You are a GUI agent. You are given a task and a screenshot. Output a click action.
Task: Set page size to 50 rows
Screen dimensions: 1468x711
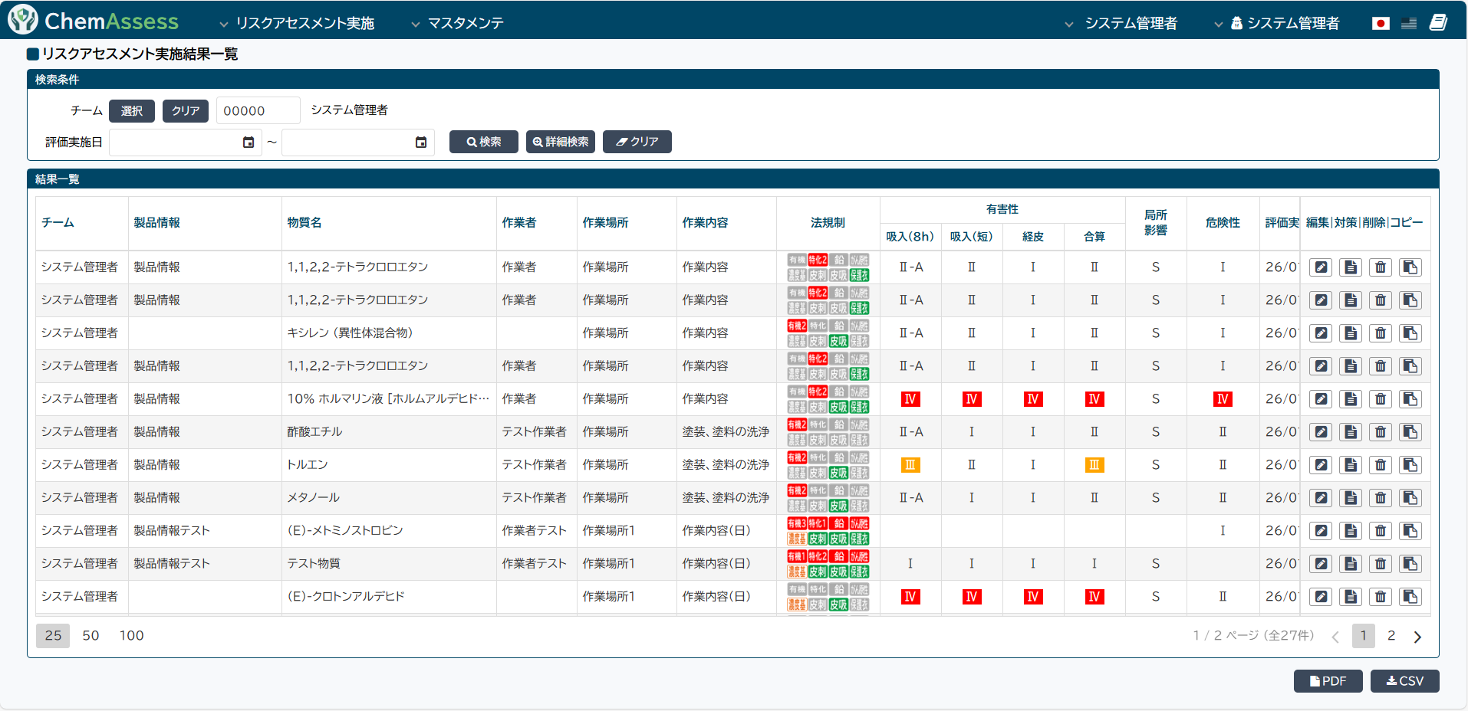click(91, 635)
